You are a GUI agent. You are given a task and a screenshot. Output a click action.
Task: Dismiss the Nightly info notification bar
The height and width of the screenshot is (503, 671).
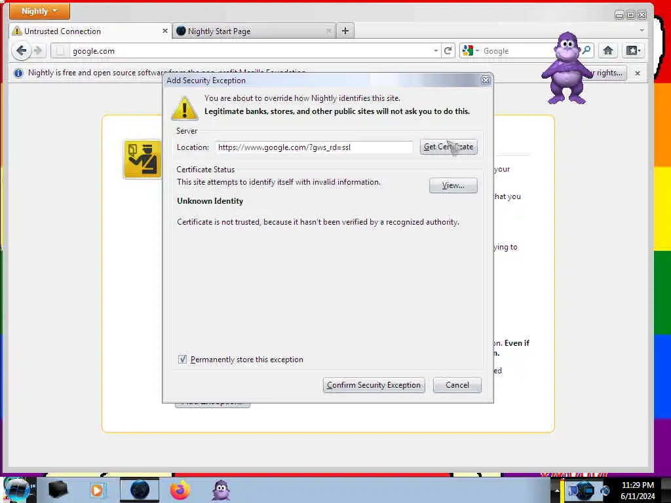point(637,73)
